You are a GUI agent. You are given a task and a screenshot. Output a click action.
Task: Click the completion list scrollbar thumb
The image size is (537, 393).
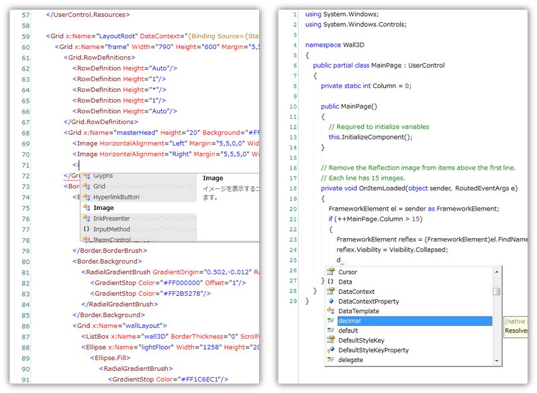497,292
